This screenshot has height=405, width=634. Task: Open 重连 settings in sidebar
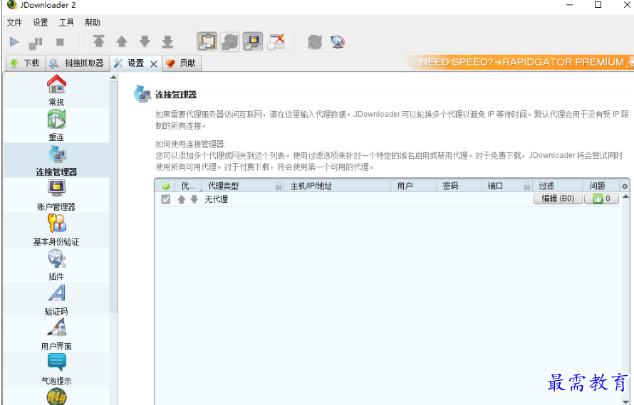tap(56, 125)
